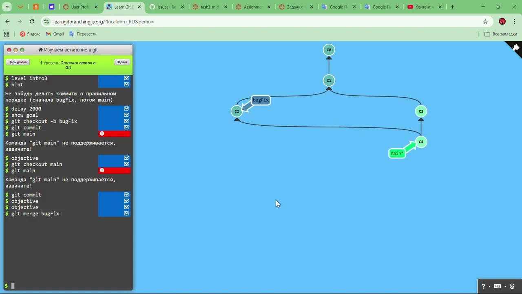The image size is (522, 294).
Task: Click the home icon in terminal title
Action: [41, 50]
